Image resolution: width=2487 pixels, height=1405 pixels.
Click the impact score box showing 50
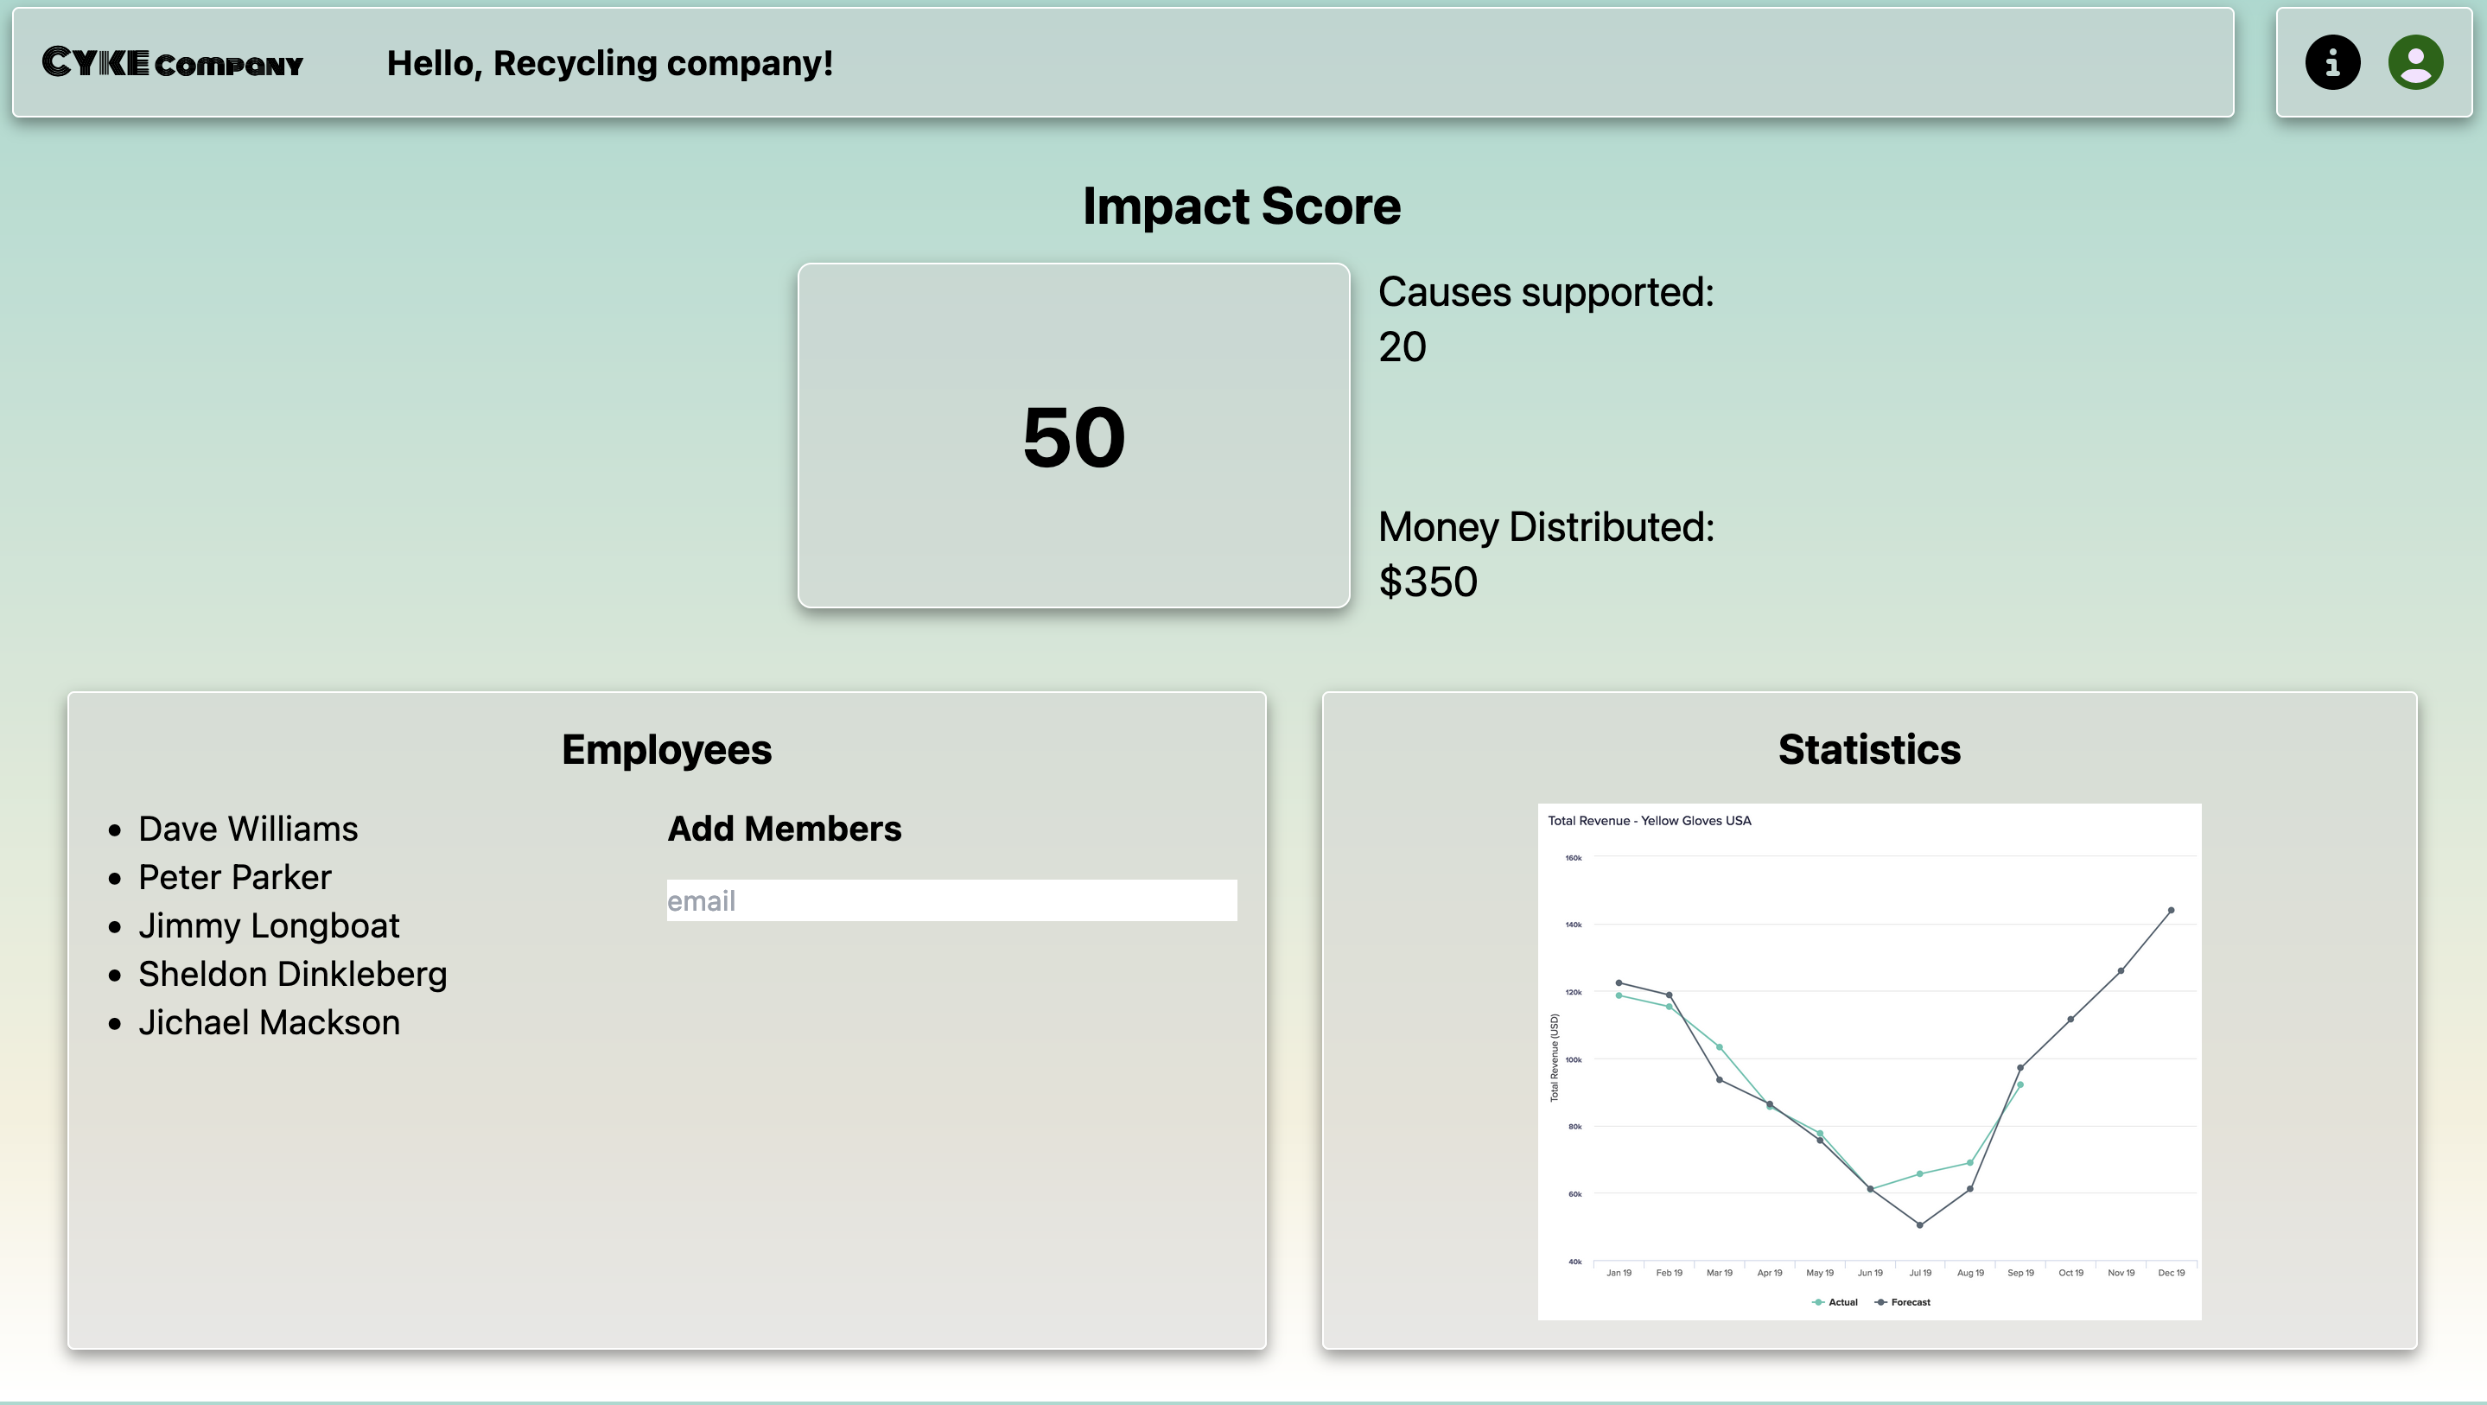coord(1073,435)
